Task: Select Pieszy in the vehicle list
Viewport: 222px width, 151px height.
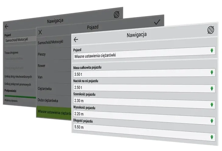Action: point(42,54)
